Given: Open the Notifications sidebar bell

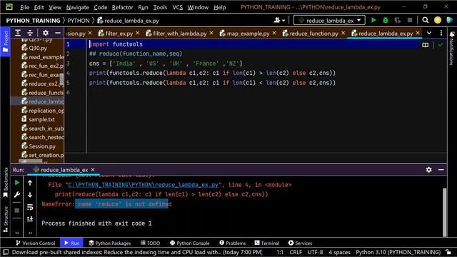Looking at the screenshot, I should (x=452, y=34).
